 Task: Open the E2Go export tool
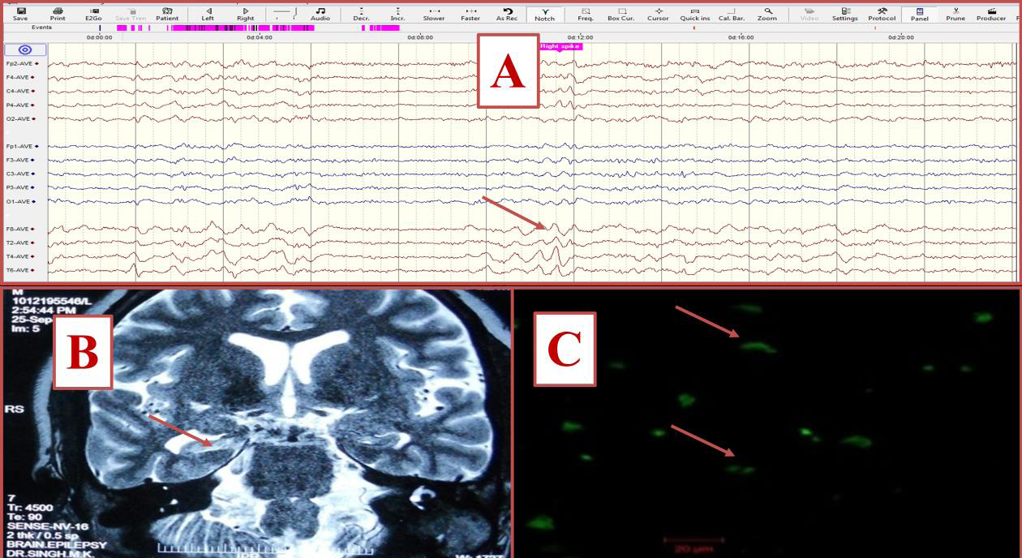coord(94,14)
